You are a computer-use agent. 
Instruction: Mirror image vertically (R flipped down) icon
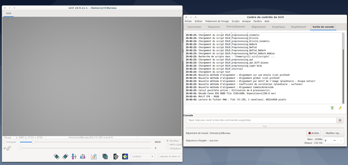click(74, 156)
